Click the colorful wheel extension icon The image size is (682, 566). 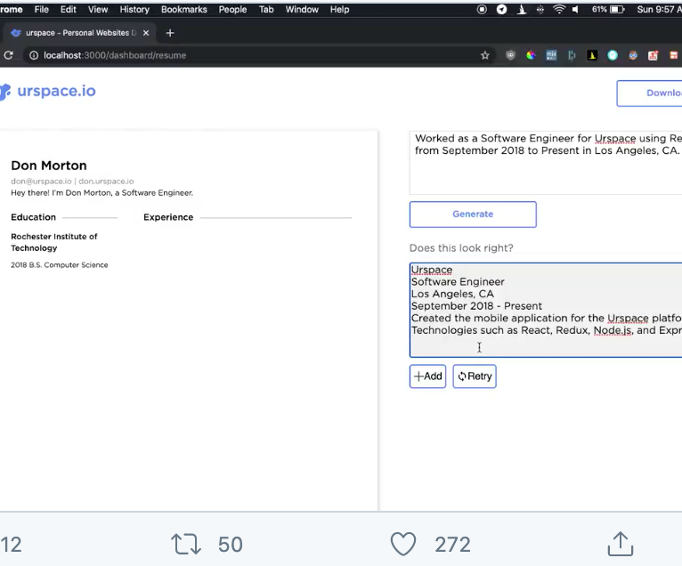click(531, 55)
